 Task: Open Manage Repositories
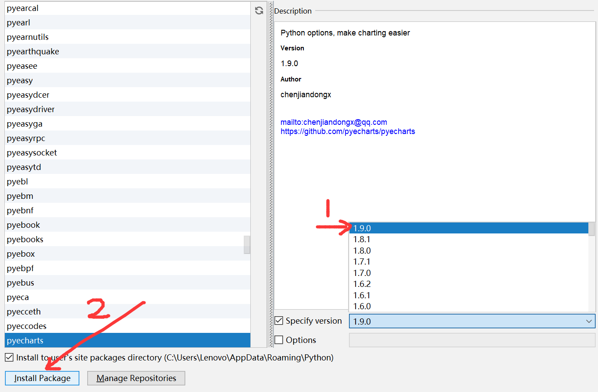136,378
